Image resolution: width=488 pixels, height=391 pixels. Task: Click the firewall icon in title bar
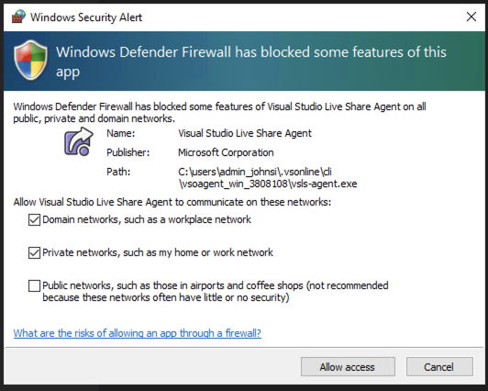(x=18, y=17)
